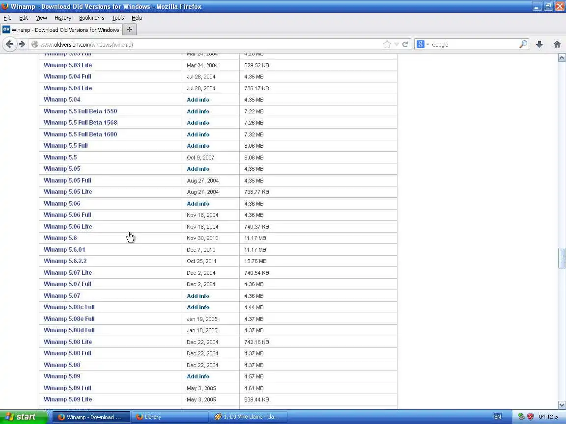Click Add info for Winamp 5.08c Full row

click(x=198, y=307)
